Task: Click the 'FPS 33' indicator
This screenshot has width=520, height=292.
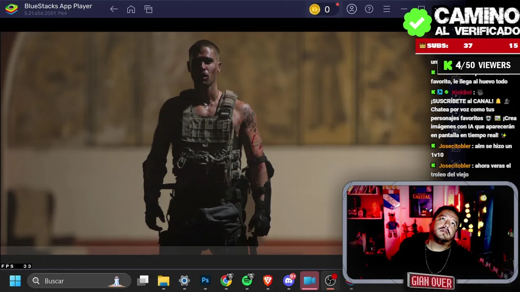Action: tap(16, 266)
